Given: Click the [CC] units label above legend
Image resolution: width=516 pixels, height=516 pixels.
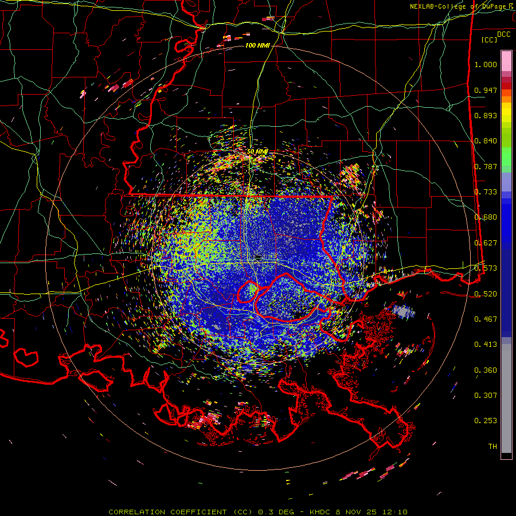Looking at the screenshot, I should tap(489, 40).
